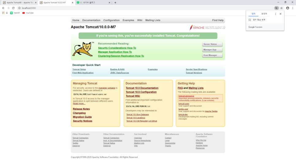Open Configuration in the navigation bar

(111, 20)
